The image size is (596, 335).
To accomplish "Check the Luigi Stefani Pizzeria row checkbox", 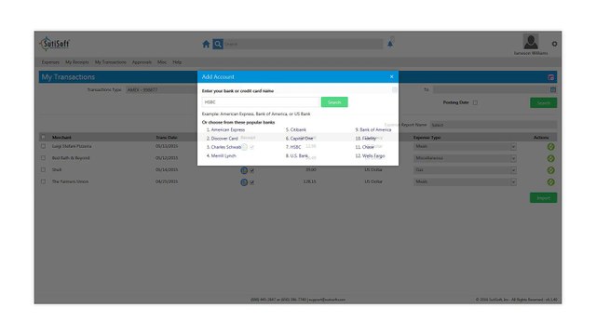I will pos(43,146).
